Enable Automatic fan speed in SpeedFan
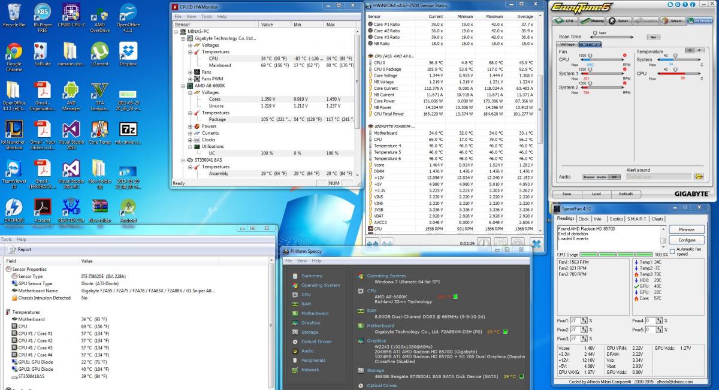Image resolution: width=719 pixels, height=390 pixels. click(x=673, y=251)
